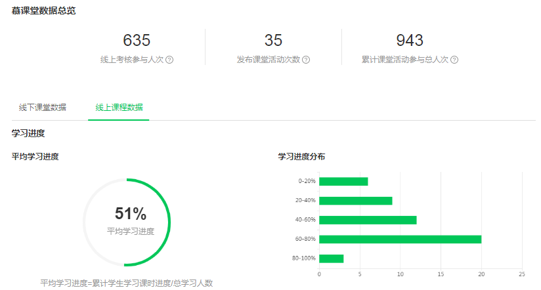Click the formula text 平均学习进度=累计学生学习课时进度/总学习人数
Screen dimensions: 541x290
pyautogui.click(x=127, y=283)
